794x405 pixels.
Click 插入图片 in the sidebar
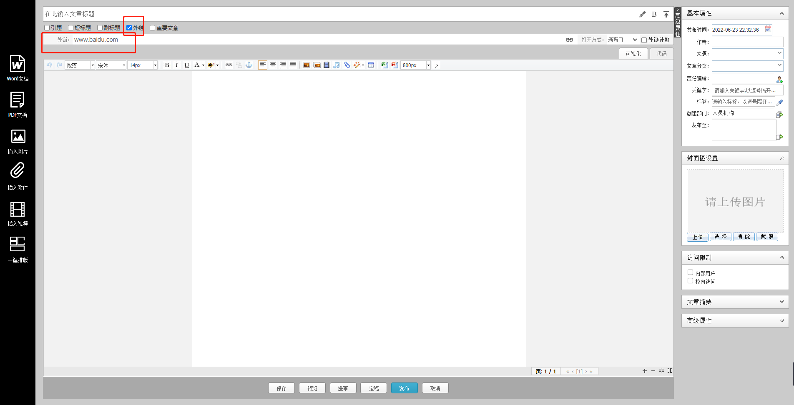click(x=18, y=141)
